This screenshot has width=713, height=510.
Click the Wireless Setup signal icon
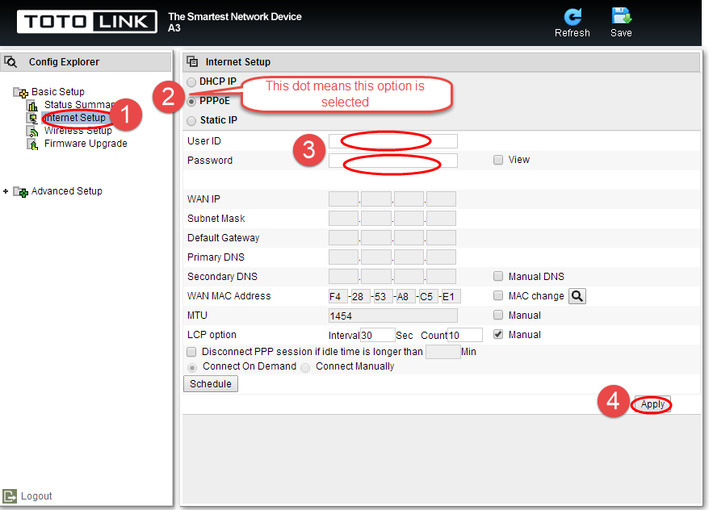coord(33,132)
